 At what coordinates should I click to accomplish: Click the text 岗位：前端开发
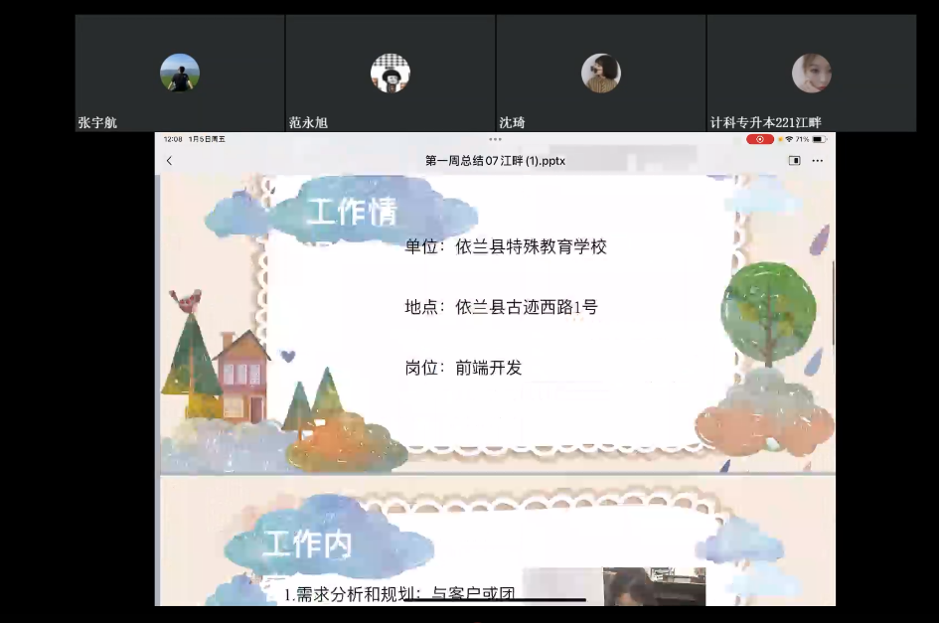pyautogui.click(x=463, y=368)
